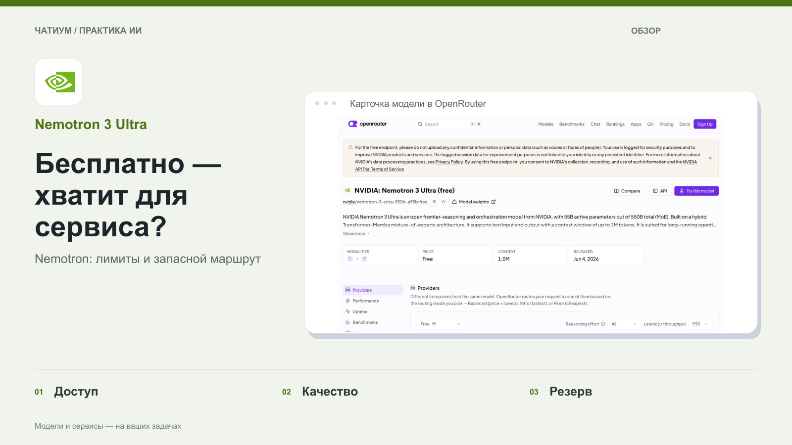This screenshot has width=792, height=445.
Task: Click the OpenRouter logo in the header
Action: point(367,124)
